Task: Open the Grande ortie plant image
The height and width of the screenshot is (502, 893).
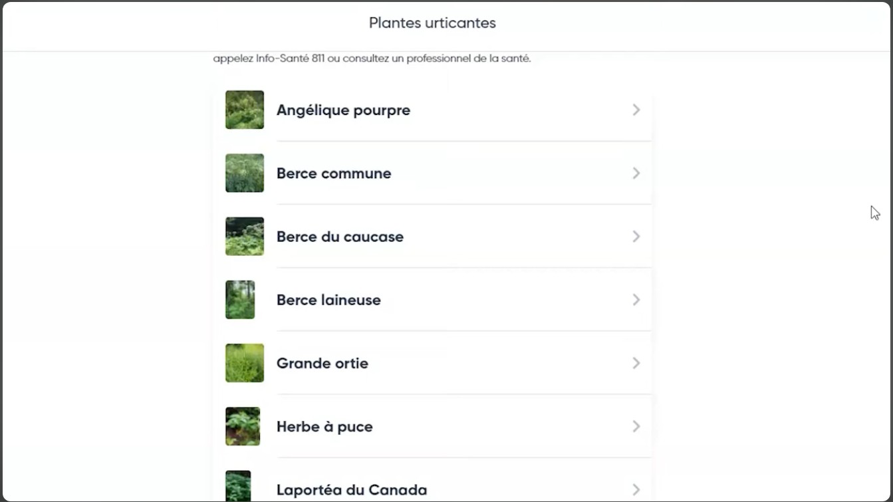Action: (x=245, y=363)
